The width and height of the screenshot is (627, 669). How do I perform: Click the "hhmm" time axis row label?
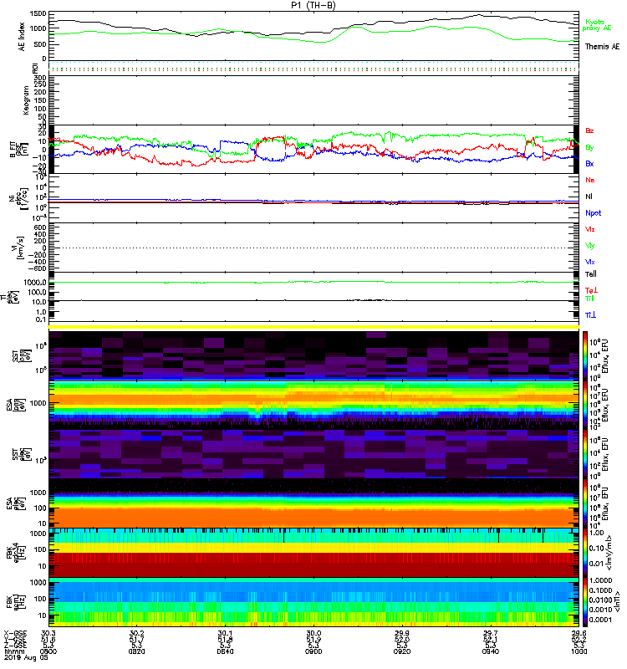pyautogui.click(x=13, y=651)
